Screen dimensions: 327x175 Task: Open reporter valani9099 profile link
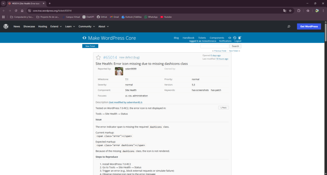[x=131, y=69]
